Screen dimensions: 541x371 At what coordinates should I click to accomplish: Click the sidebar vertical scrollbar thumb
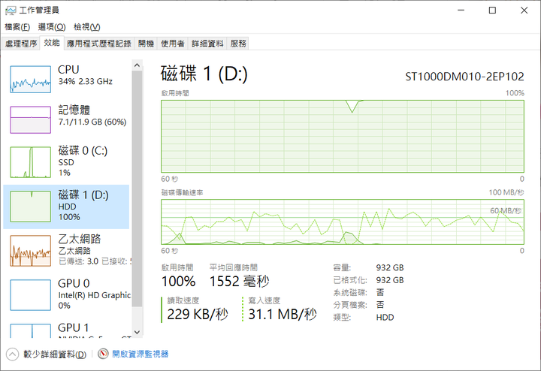(x=137, y=189)
